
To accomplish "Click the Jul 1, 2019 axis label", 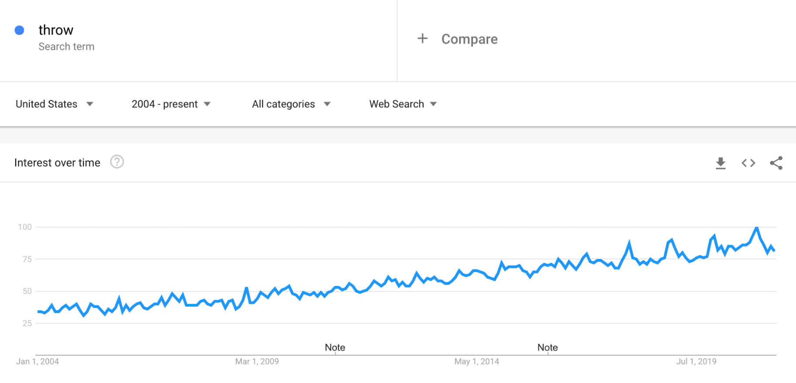I will pyautogui.click(x=696, y=362).
